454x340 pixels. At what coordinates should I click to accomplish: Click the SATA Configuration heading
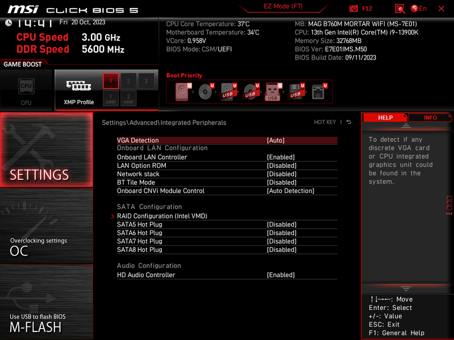tap(149, 207)
